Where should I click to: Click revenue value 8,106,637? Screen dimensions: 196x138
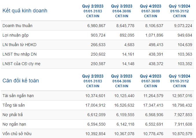154,26
